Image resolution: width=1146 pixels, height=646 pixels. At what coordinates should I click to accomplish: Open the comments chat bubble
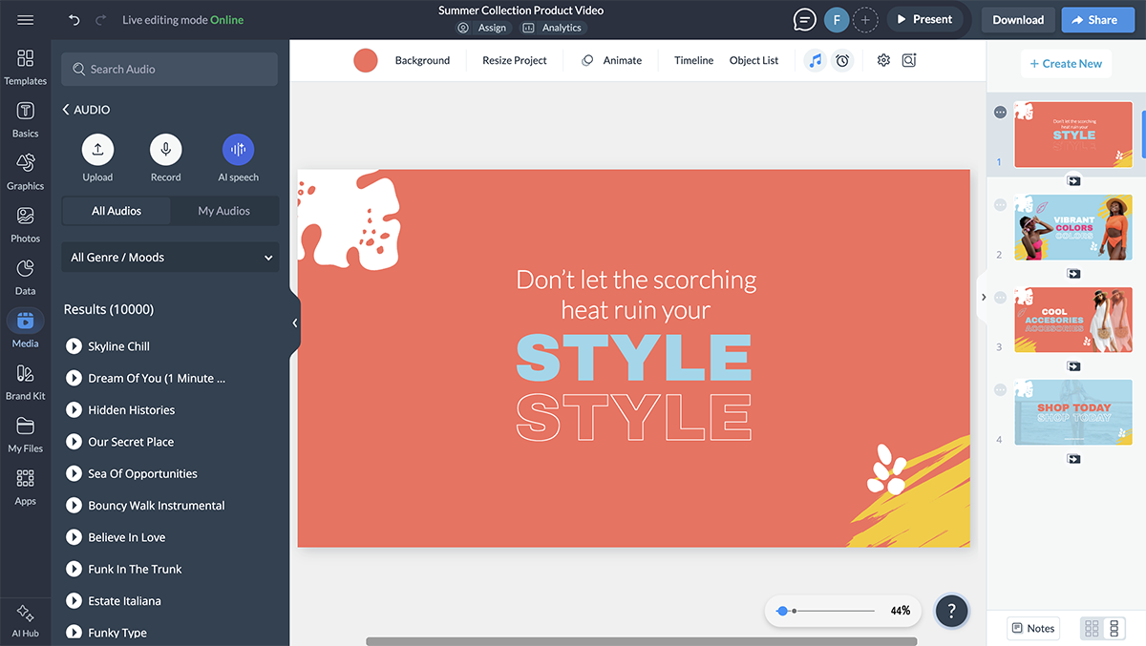tap(805, 20)
